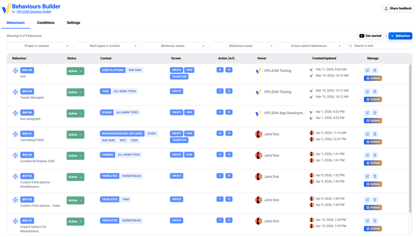Open Active status dropdown for BHV-57

(x=75, y=222)
